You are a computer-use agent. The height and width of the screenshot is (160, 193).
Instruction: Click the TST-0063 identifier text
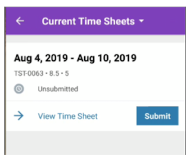click(29, 73)
